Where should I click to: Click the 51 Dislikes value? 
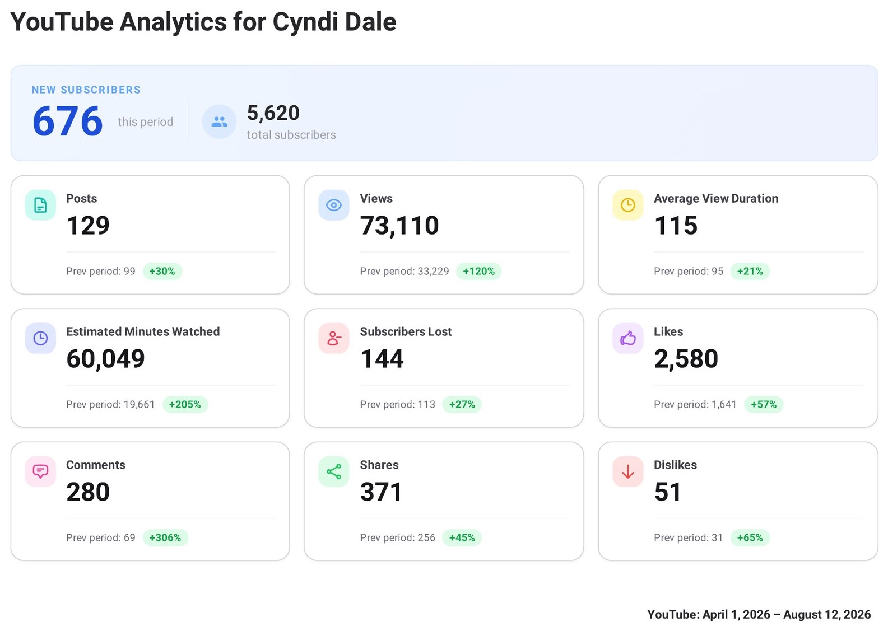pyautogui.click(x=668, y=492)
